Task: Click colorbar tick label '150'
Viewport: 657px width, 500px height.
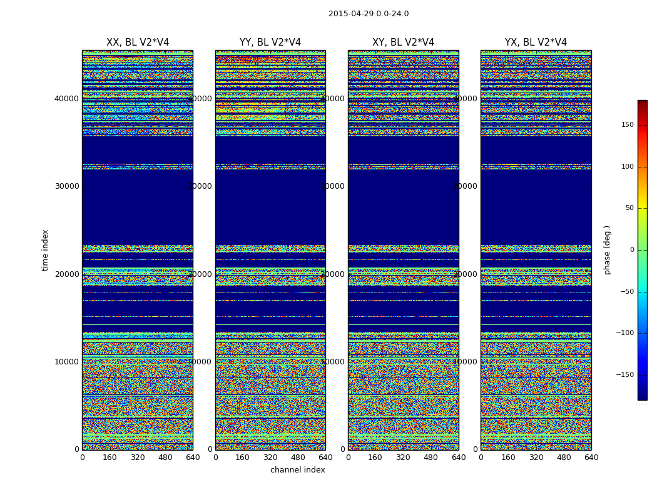Action: tap(628, 124)
